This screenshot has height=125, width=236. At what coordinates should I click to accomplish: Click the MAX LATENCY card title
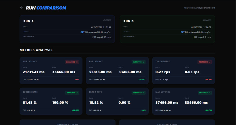(163, 92)
